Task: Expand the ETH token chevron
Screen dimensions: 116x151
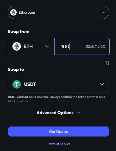Action: (47, 46)
